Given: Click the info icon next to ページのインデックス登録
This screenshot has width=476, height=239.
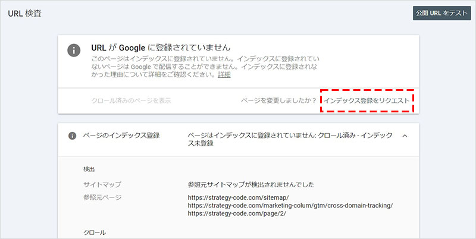Looking at the screenshot, I should [73, 136].
